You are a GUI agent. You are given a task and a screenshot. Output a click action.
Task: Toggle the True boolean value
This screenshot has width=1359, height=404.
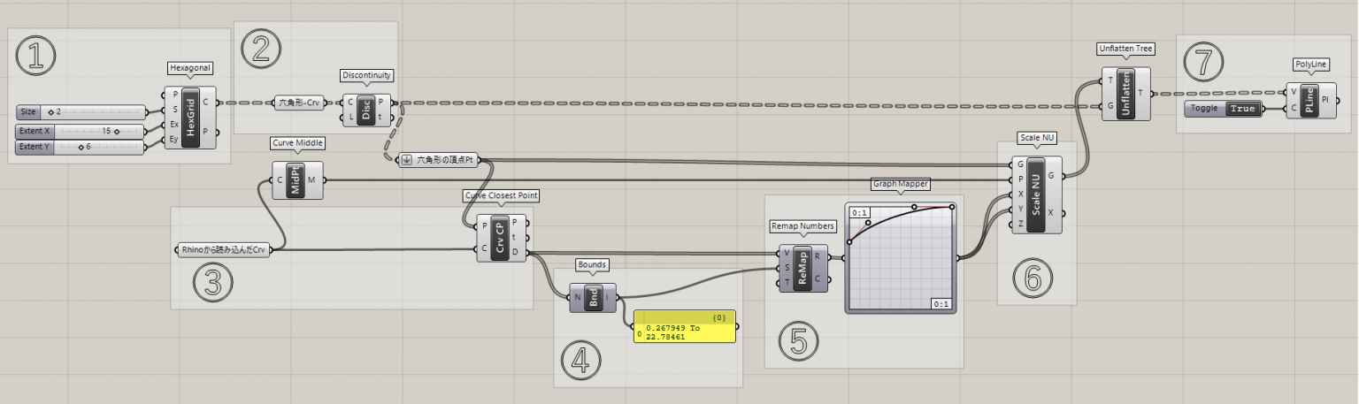pos(1240,109)
